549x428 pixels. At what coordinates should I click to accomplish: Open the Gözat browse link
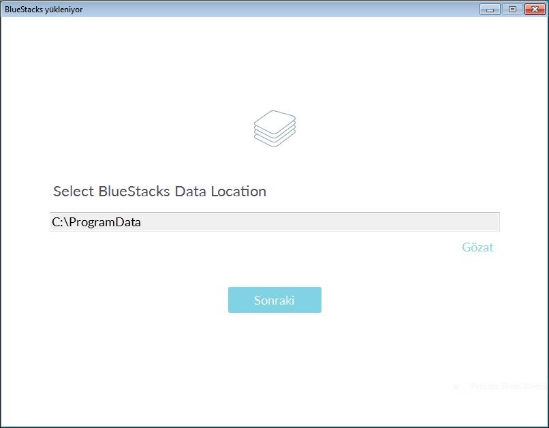477,247
